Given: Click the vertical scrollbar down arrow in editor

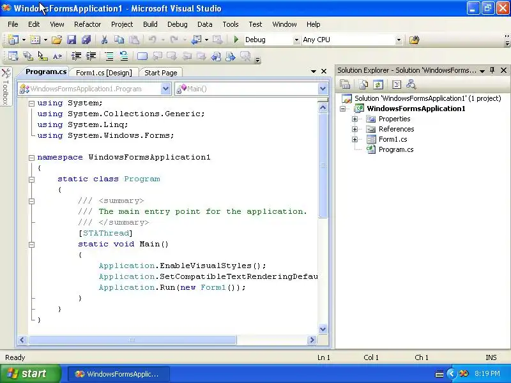Looking at the screenshot, I should click(323, 329).
